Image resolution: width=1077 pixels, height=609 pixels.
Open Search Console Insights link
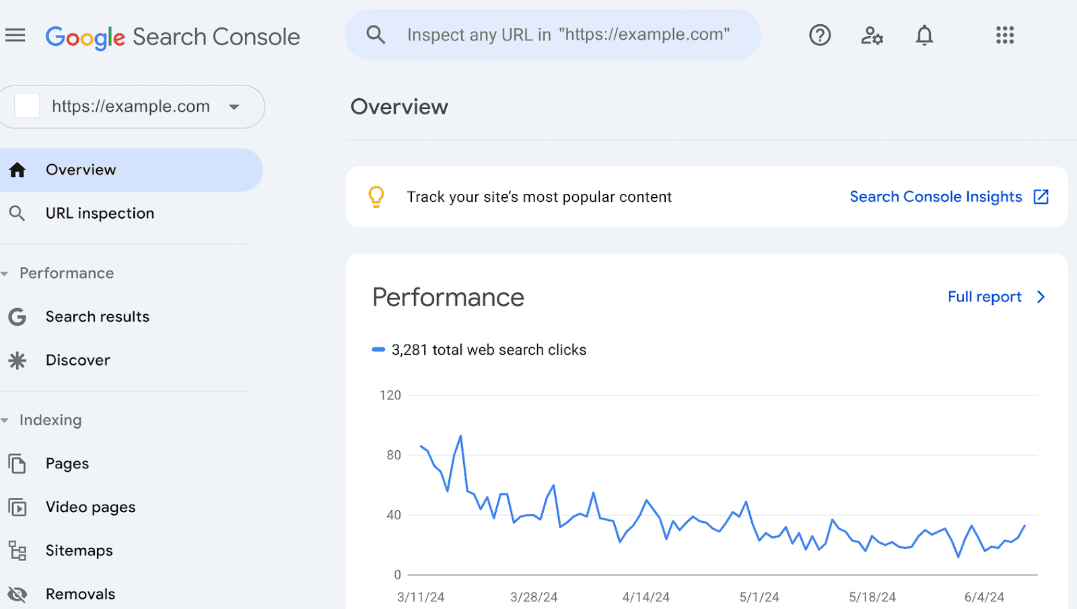point(936,196)
